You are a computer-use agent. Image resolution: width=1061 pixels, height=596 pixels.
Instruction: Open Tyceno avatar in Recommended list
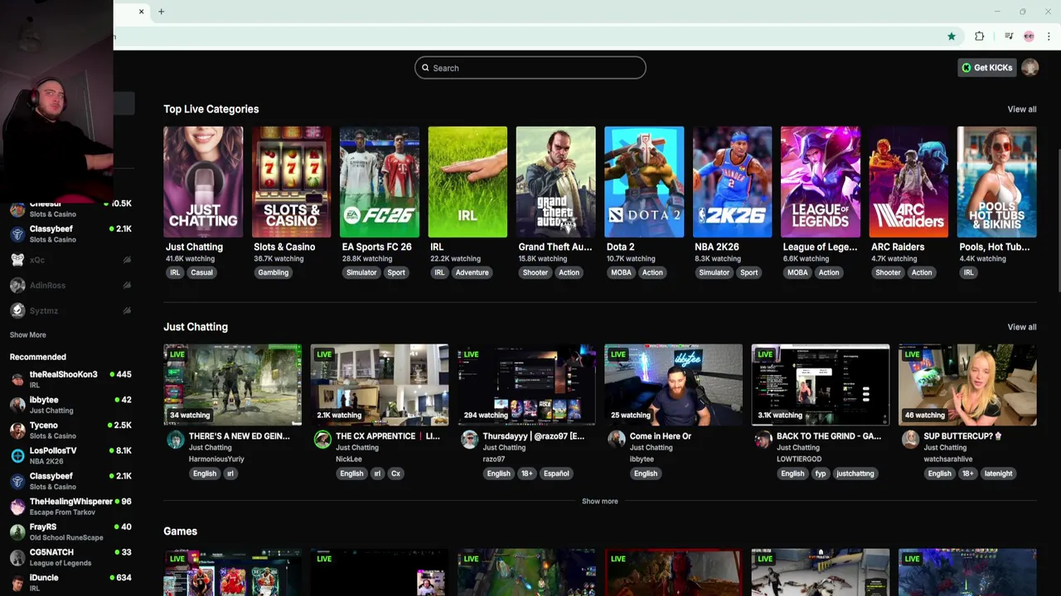point(17,430)
